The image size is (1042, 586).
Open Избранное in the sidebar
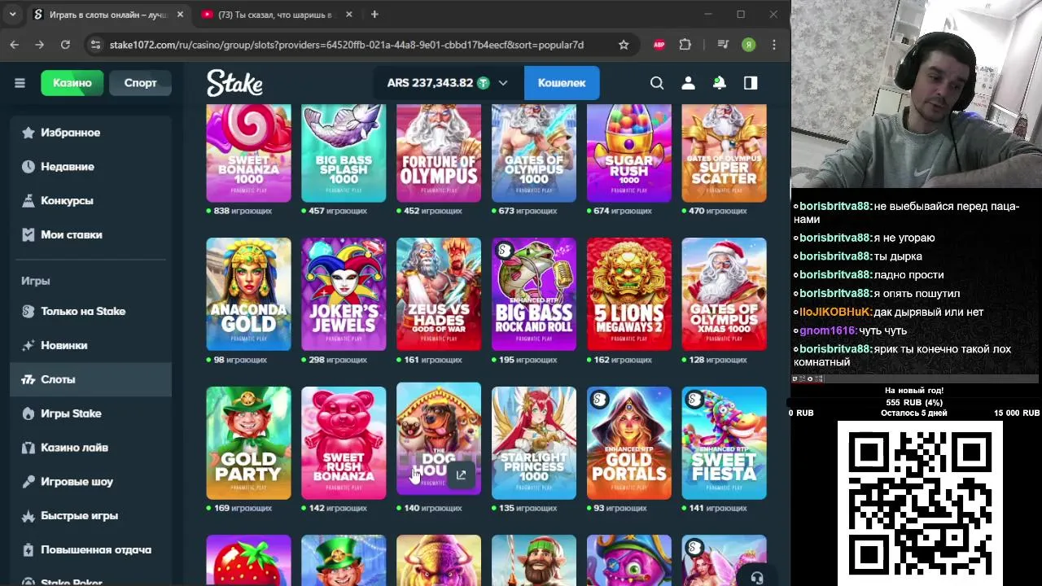90,133
